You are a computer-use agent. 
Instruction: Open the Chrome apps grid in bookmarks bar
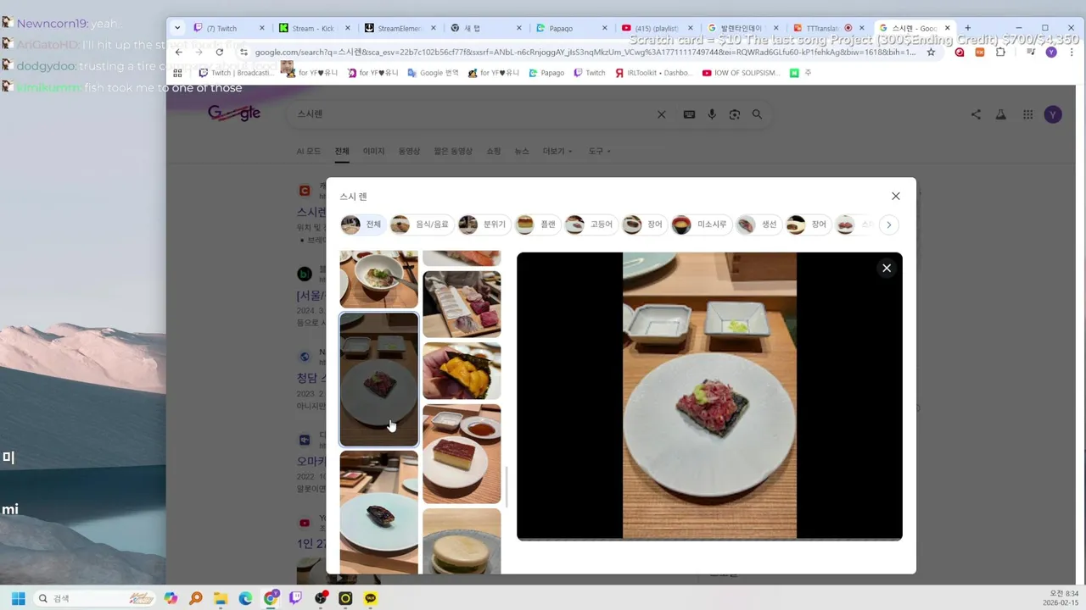[x=177, y=73]
